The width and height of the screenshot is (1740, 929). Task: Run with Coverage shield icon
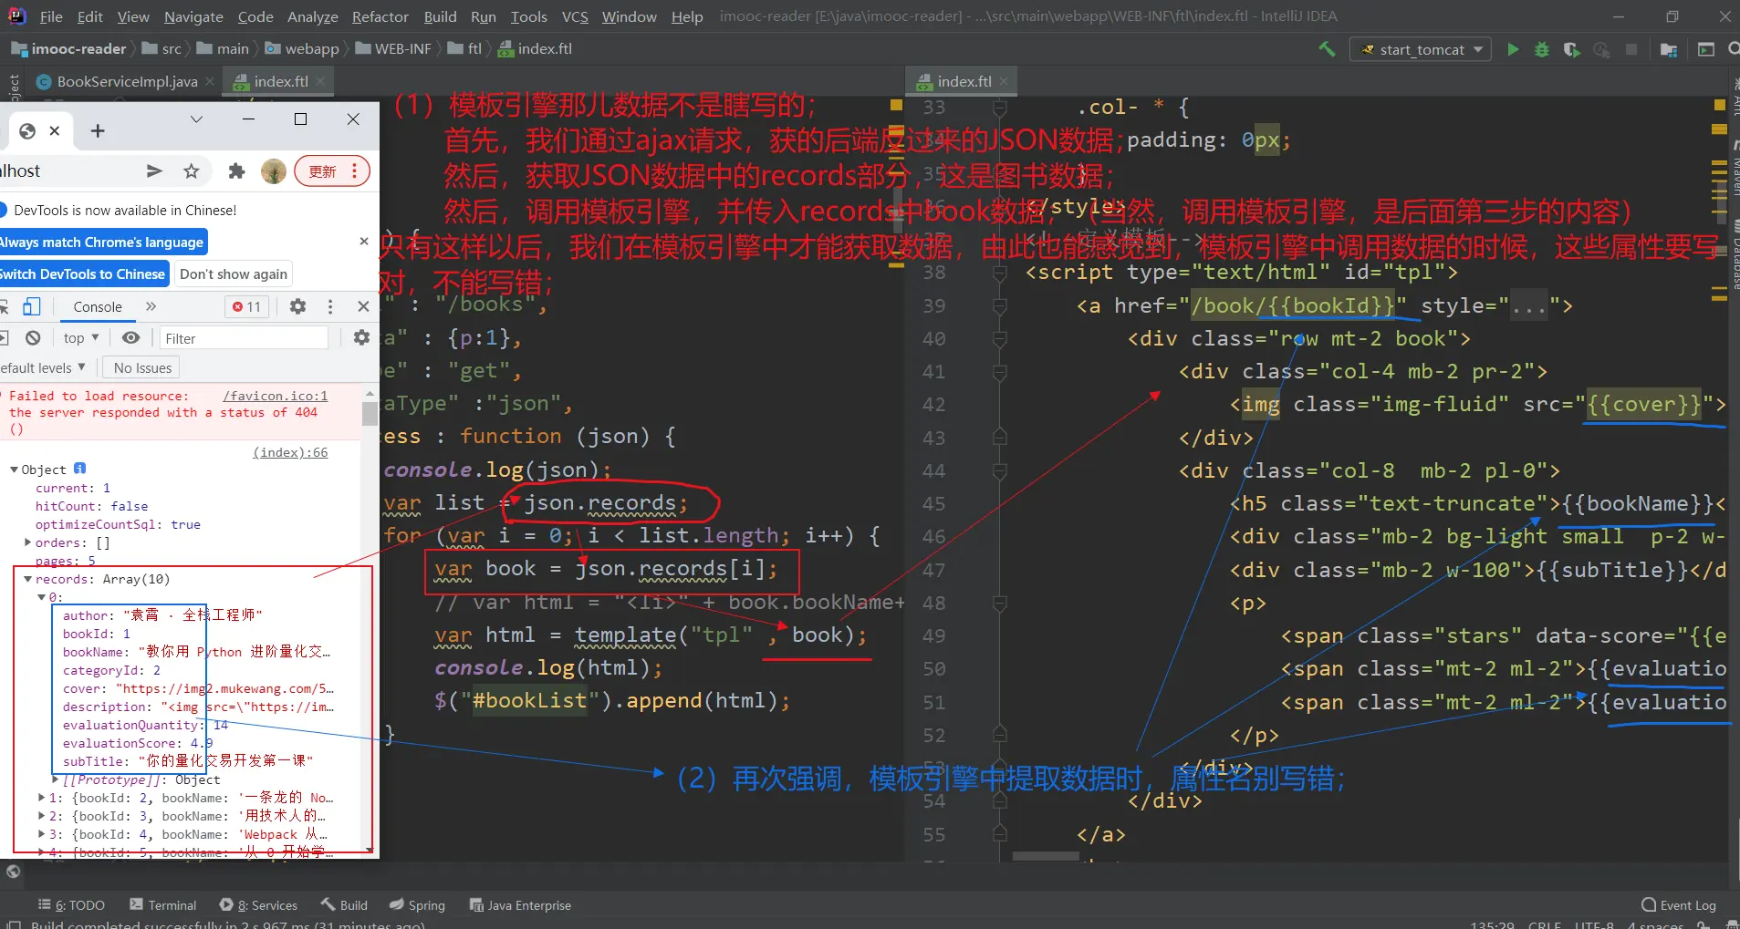click(1571, 49)
